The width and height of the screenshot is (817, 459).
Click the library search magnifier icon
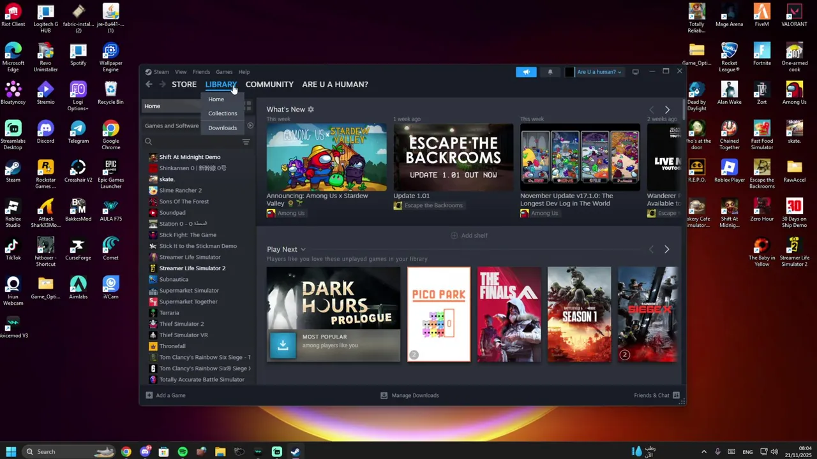click(x=148, y=142)
